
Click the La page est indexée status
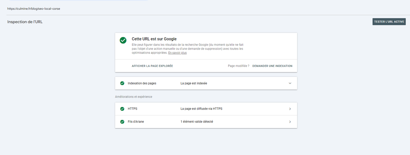point(194,83)
